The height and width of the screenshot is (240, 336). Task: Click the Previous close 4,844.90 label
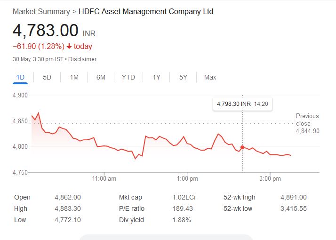(307, 123)
